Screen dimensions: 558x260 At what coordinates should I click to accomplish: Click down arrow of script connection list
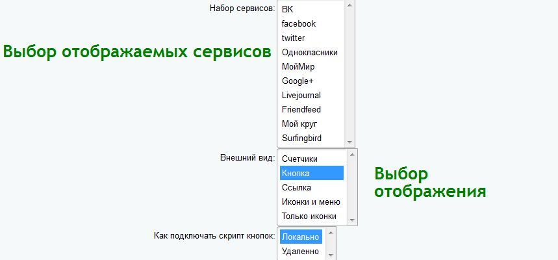click(x=329, y=254)
